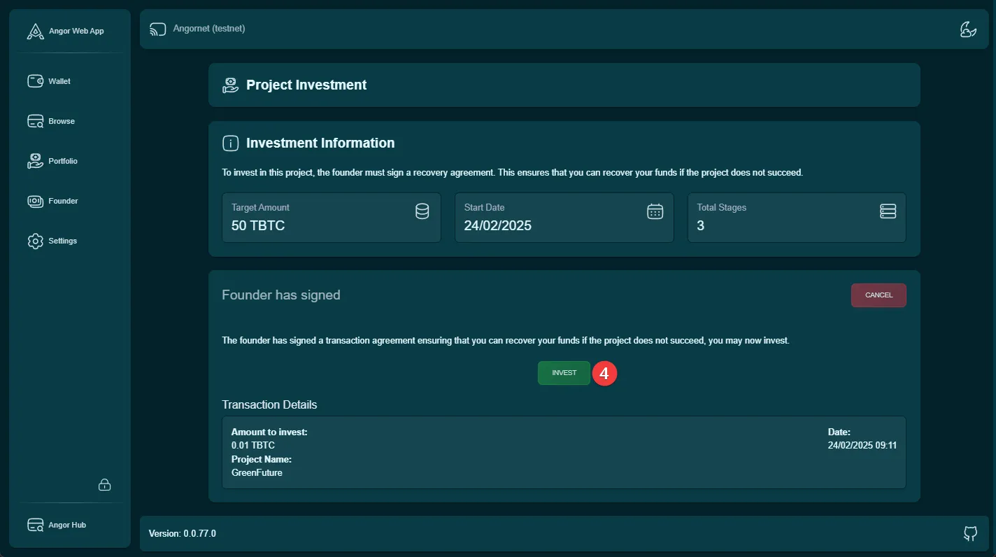Click the coin stack icon in Target Amount

point(422,211)
